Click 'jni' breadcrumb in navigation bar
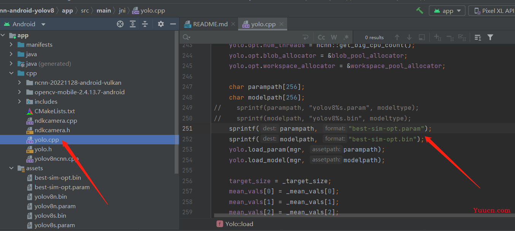Viewport: 515px width, 231px height. point(122,11)
